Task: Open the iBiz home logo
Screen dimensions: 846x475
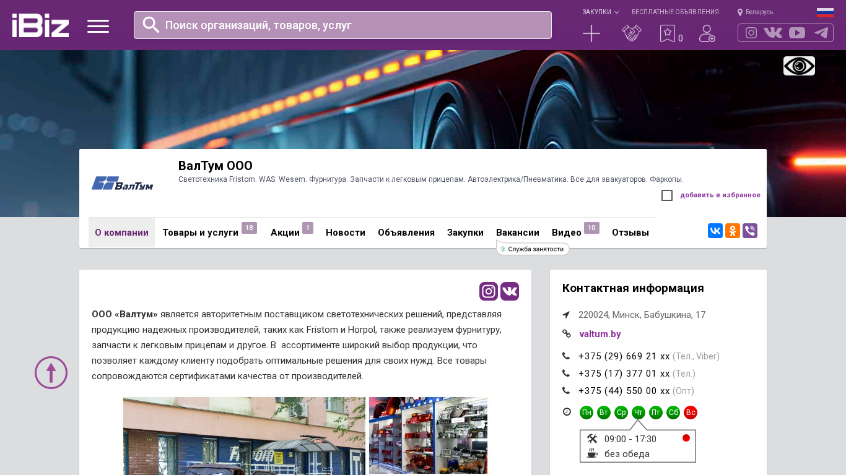Action: pos(40,25)
